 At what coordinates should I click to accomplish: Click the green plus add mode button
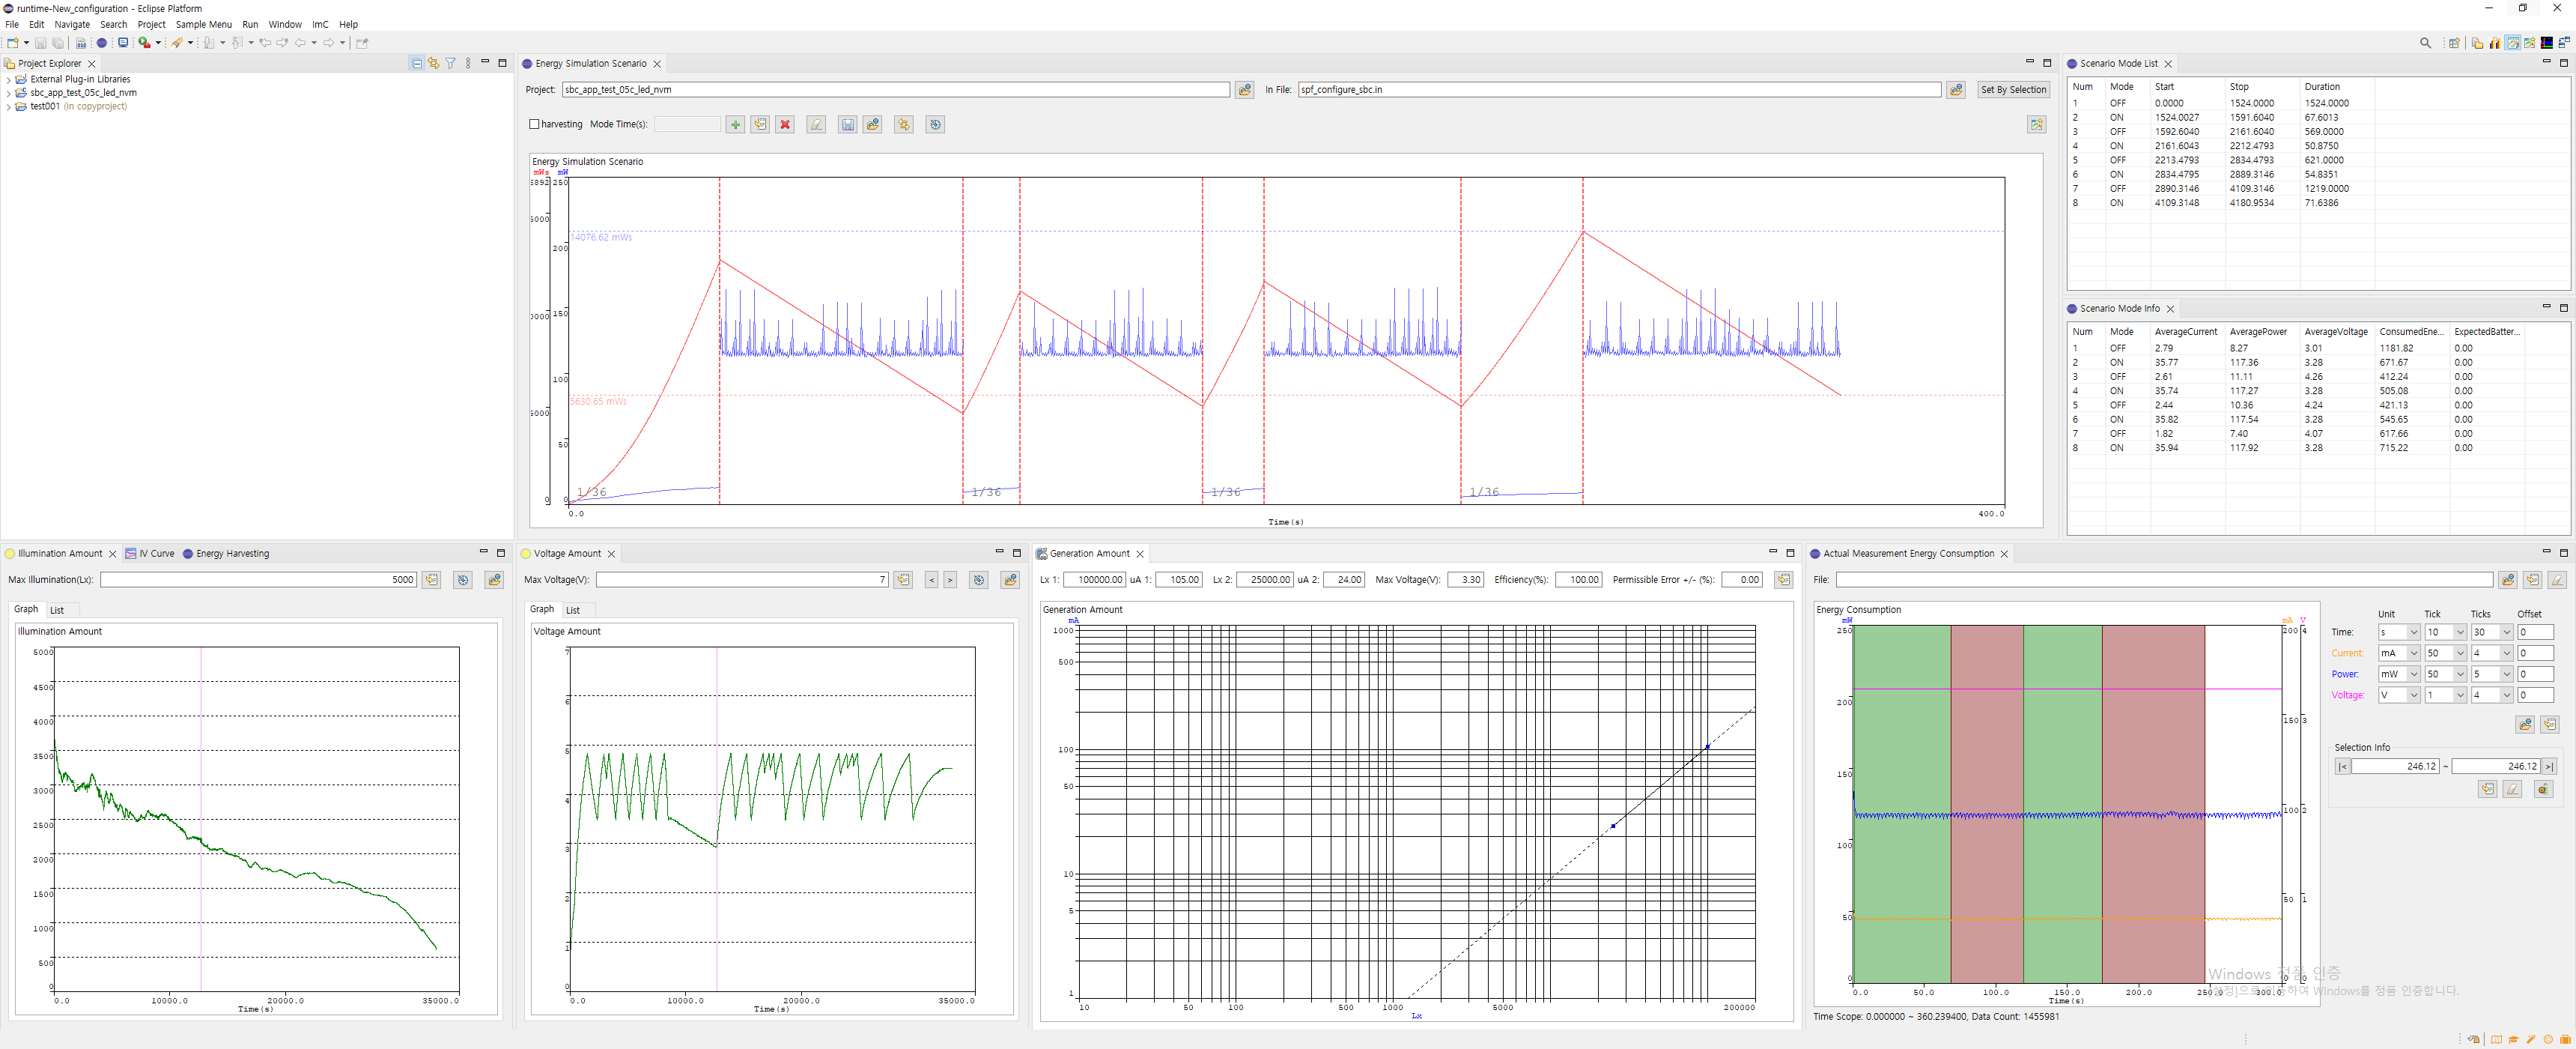coord(735,124)
